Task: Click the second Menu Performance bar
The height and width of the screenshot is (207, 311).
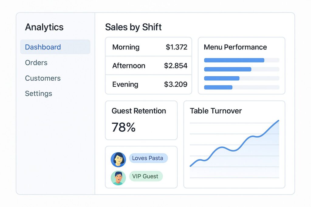Action: (x=228, y=69)
